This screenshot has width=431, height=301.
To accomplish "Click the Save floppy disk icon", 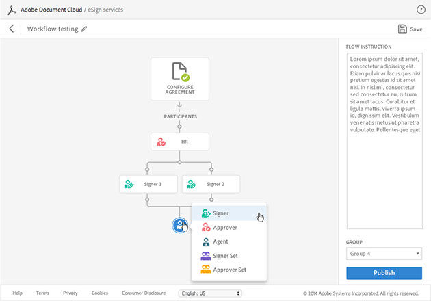I will coord(401,29).
